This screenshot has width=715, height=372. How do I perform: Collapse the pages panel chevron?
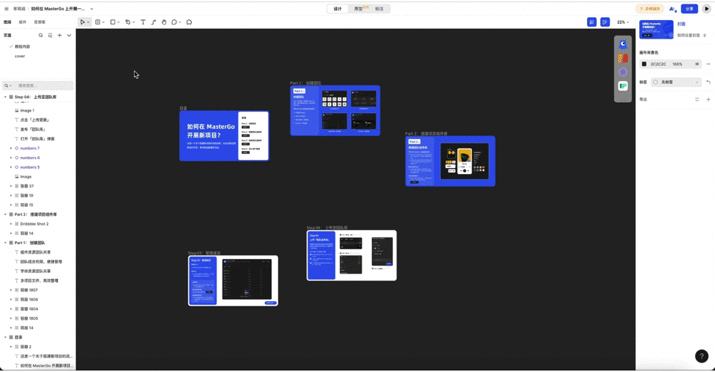[x=69, y=35]
